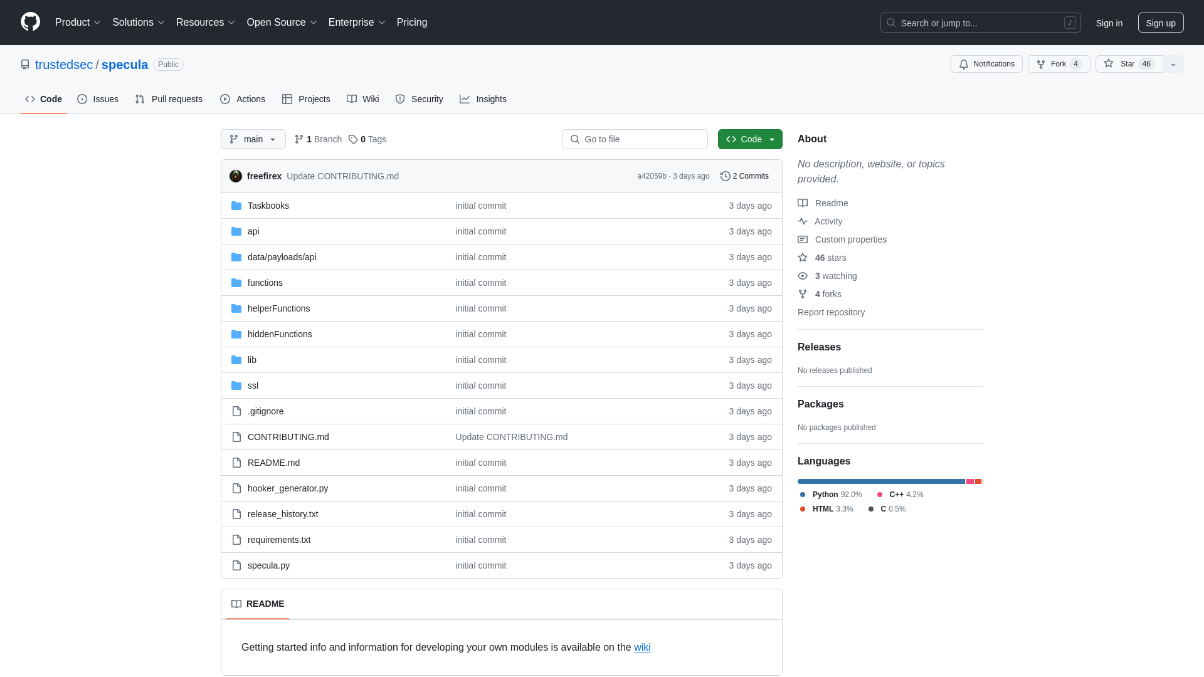
Task: Click the play icon for Actions tab
Action: tap(224, 99)
